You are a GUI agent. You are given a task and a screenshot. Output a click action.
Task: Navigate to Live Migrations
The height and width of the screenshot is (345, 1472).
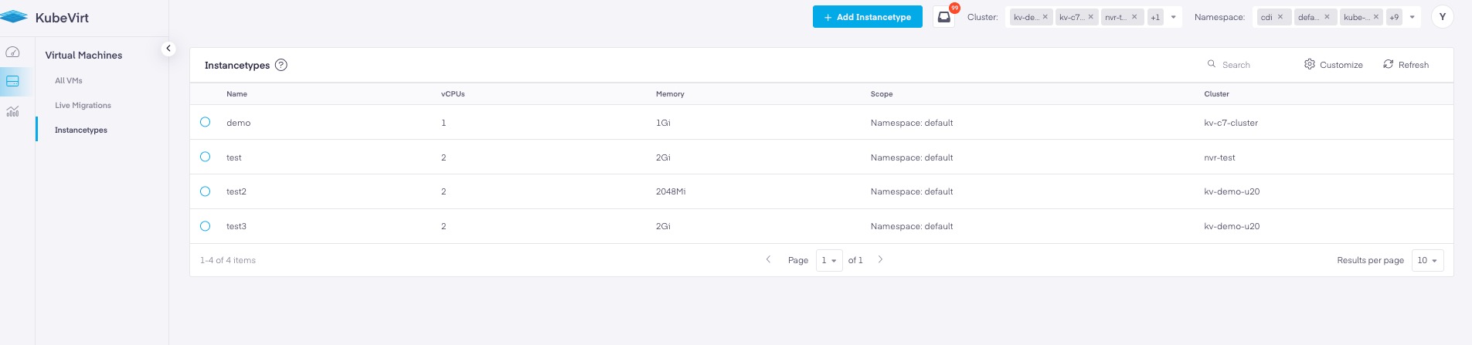[83, 105]
